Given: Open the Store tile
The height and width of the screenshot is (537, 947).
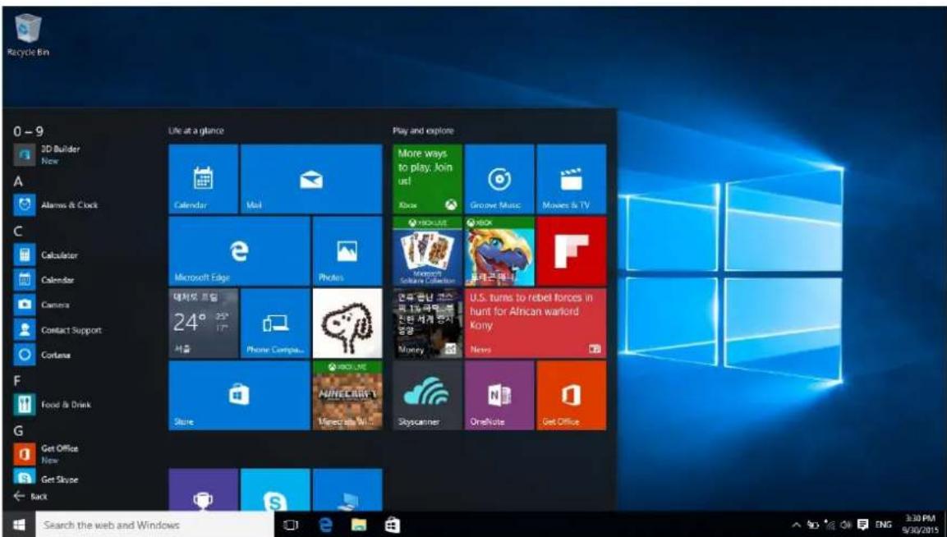Looking at the screenshot, I should click(x=239, y=396).
